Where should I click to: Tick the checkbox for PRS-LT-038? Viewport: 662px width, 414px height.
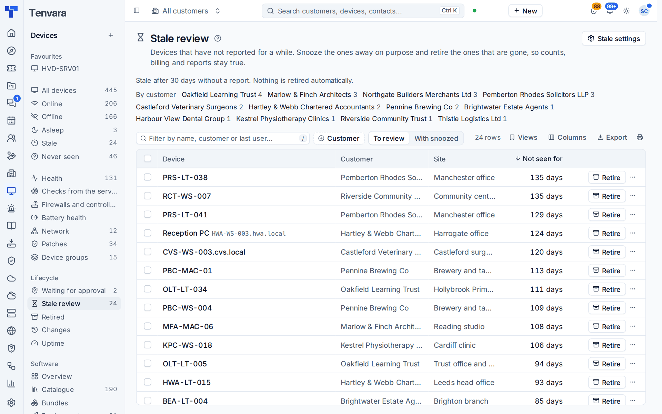pos(148,177)
